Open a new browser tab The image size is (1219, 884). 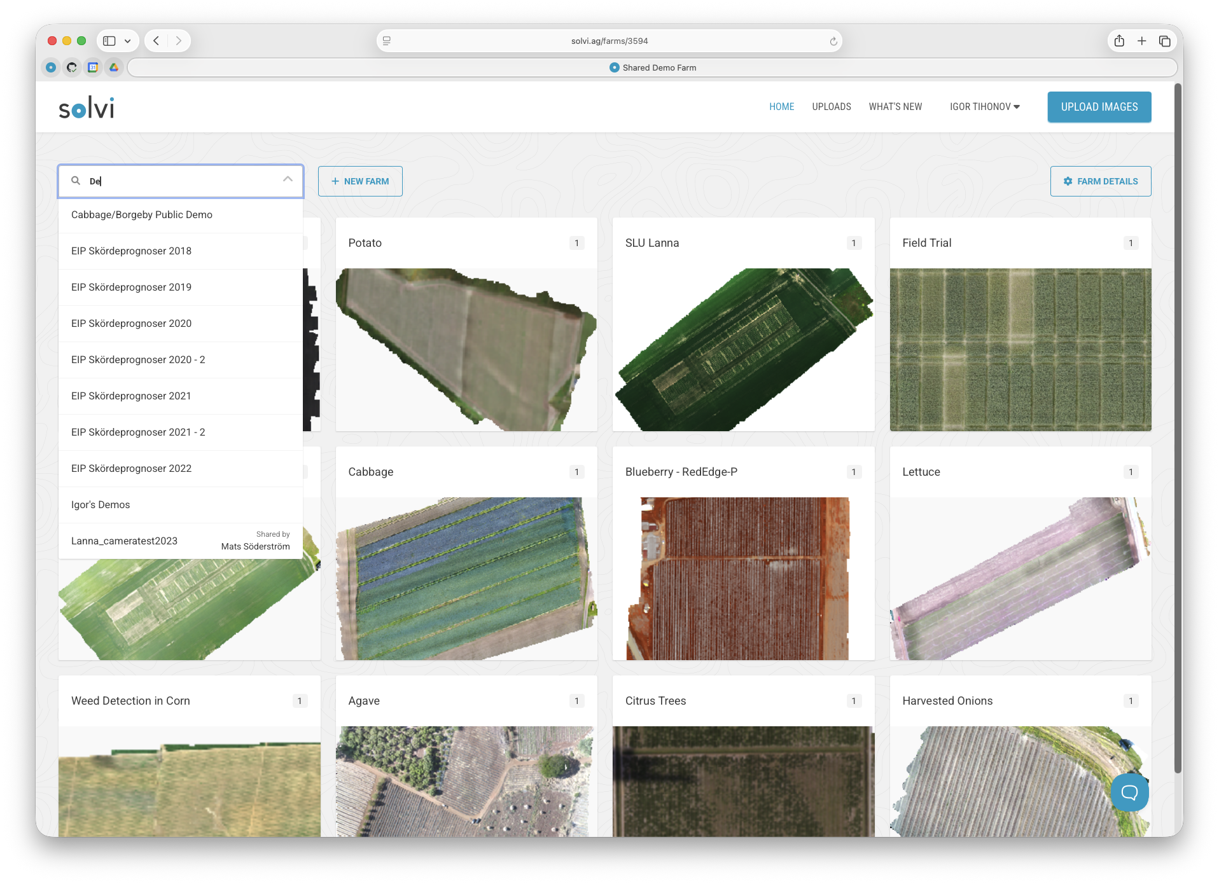pyautogui.click(x=1142, y=41)
